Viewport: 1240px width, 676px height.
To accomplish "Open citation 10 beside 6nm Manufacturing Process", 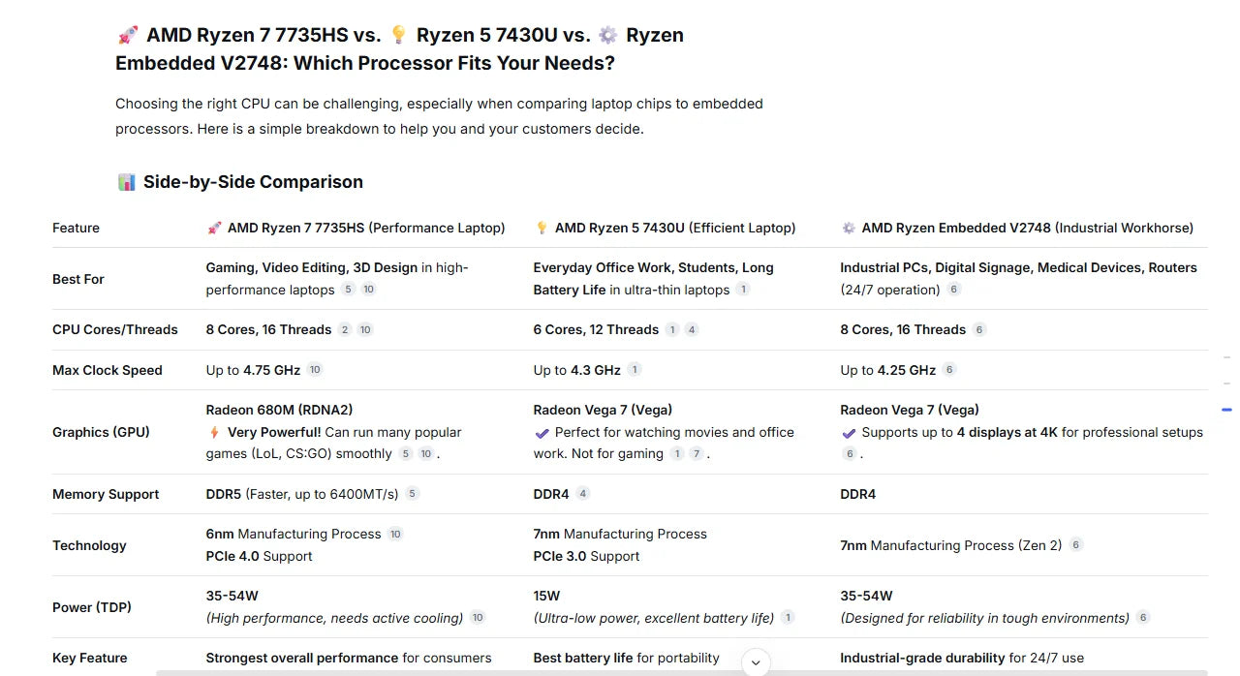I will (395, 534).
